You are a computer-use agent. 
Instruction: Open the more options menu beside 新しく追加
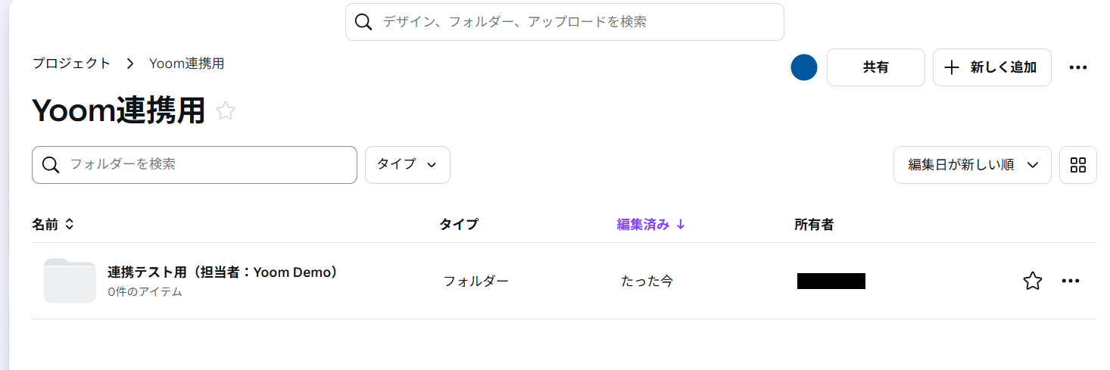point(1077,67)
